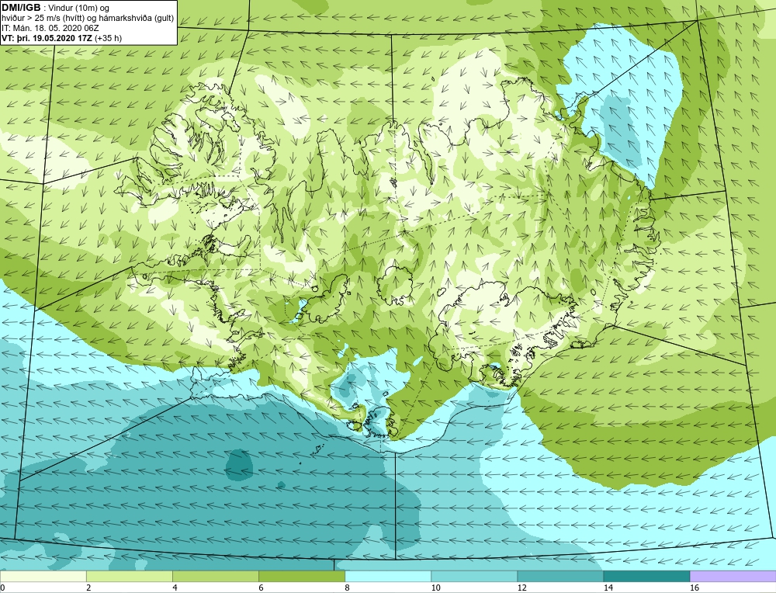Image resolution: width=776 pixels, height=593 pixels.
Task: Click the 10–12 m/s turquoise legend swatch
Action: (474, 576)
